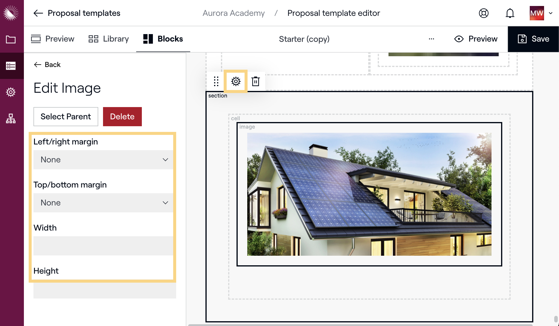The height and width of the screenshot is (326, 559).
Task: Save the proposal template
Action: [x=533, y=39]
